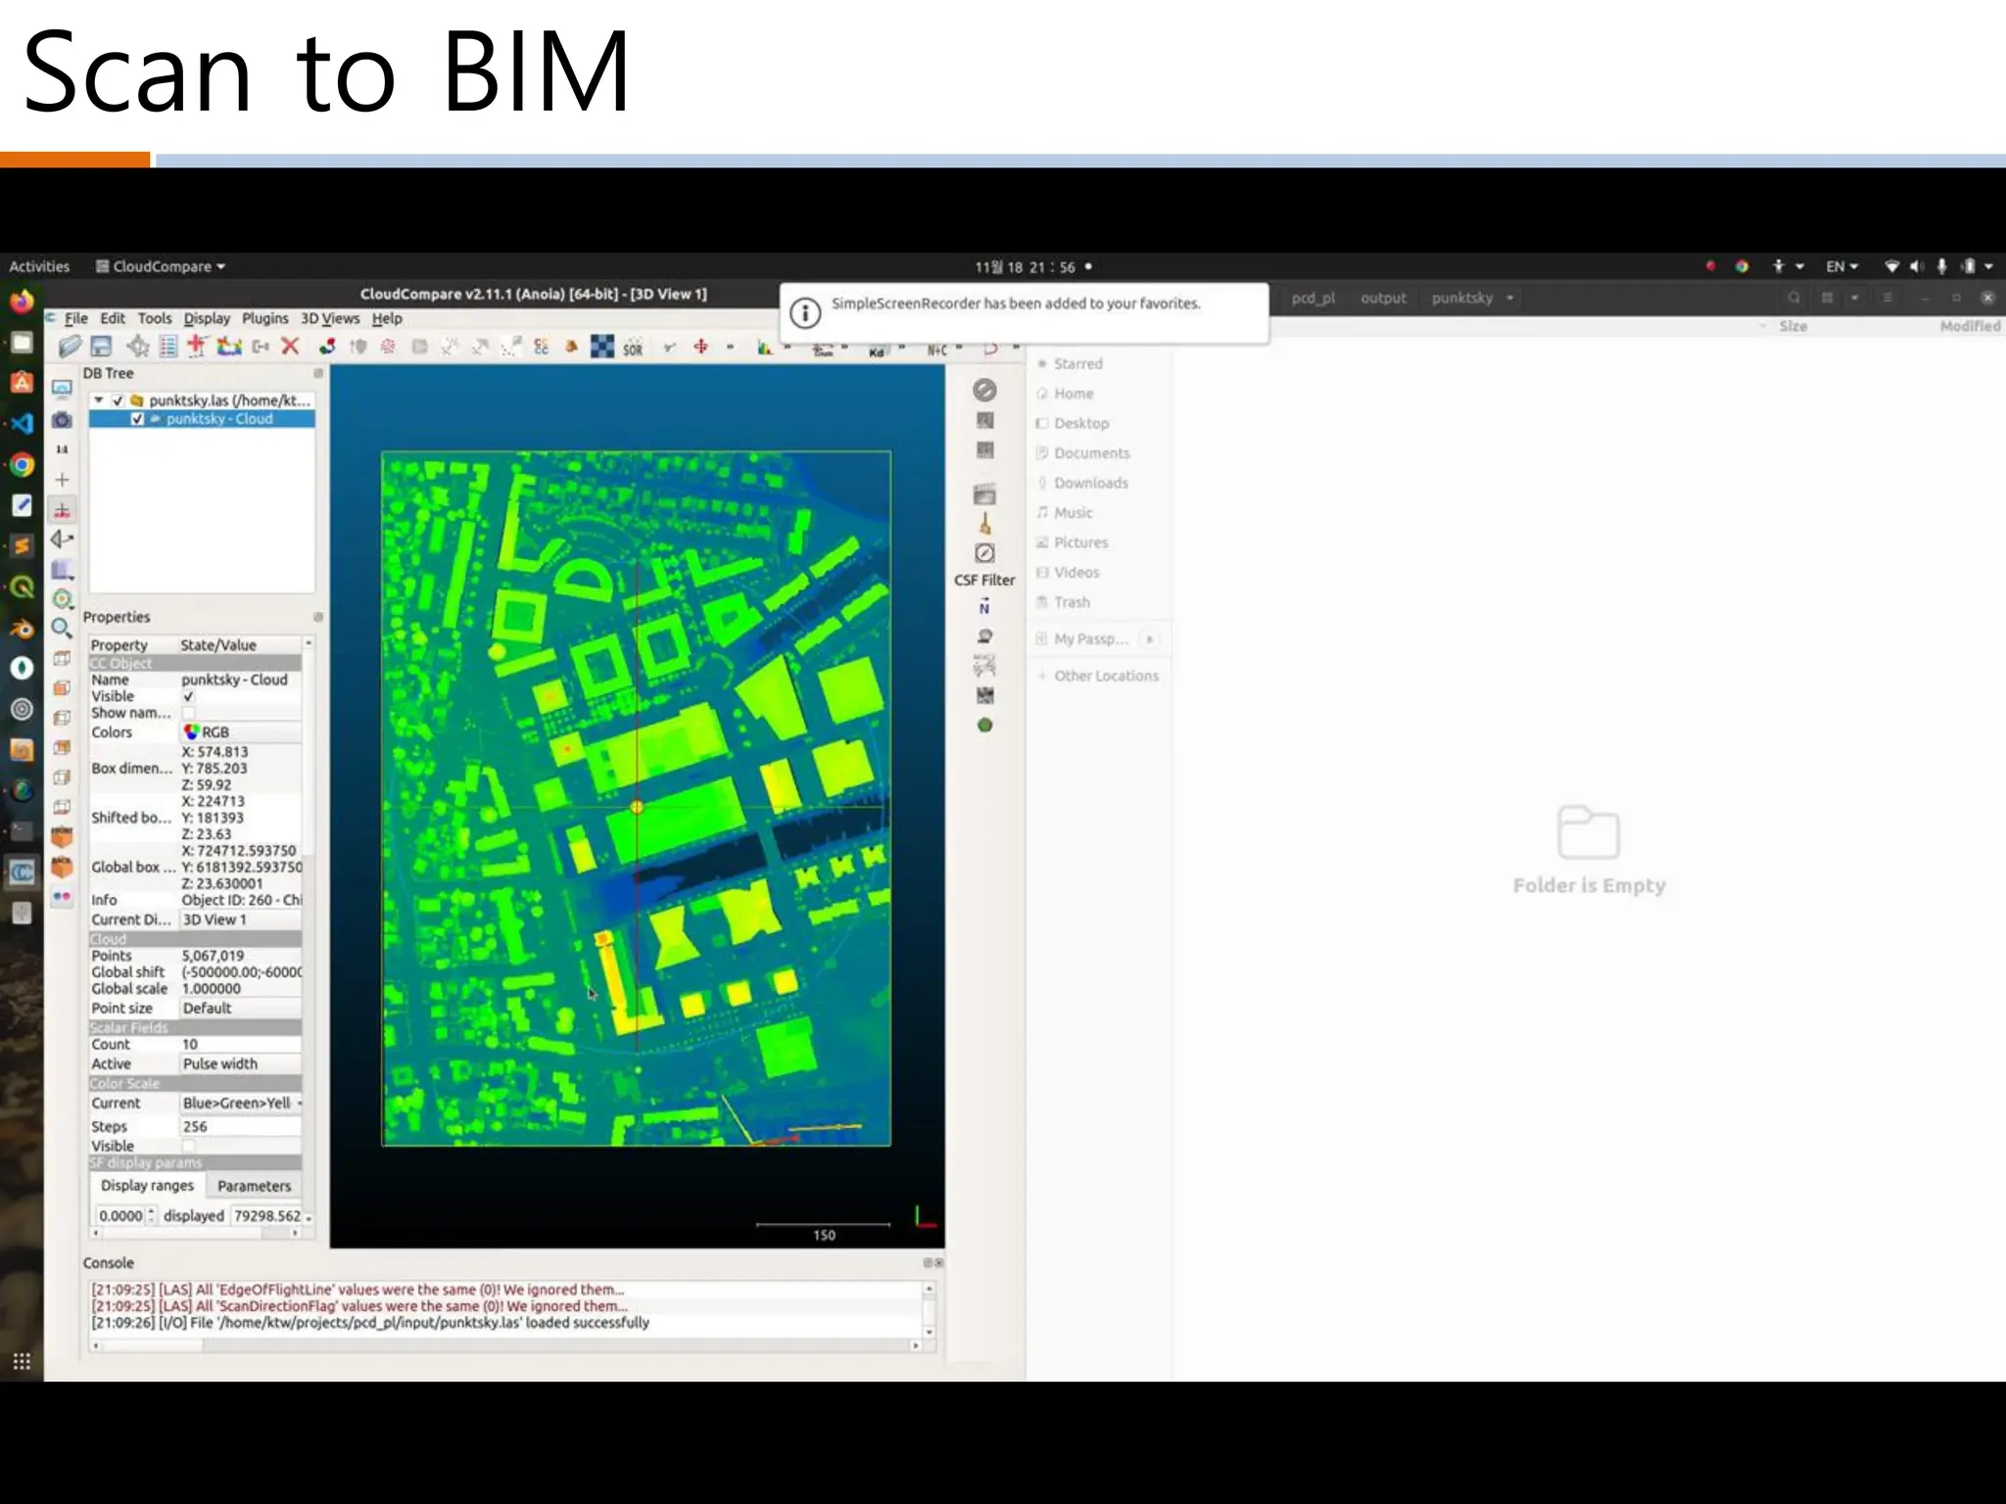Click the N arrow plugin icon
This screenshot has width=2006, height=1504.
(x=984, y=607)
